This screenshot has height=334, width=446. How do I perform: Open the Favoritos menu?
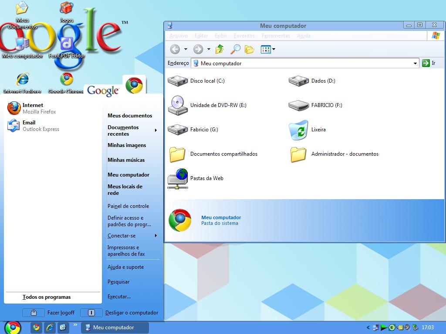coord(244,36)
